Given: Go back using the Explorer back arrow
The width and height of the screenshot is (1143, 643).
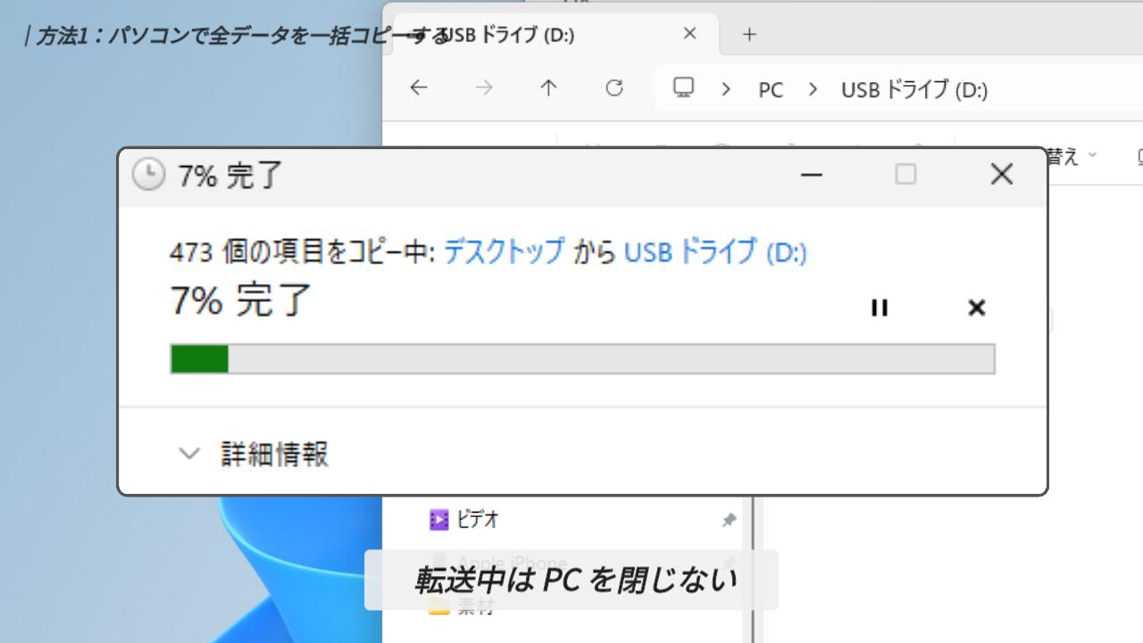Looking at the screenshot, I should click(x=419, y=88).
